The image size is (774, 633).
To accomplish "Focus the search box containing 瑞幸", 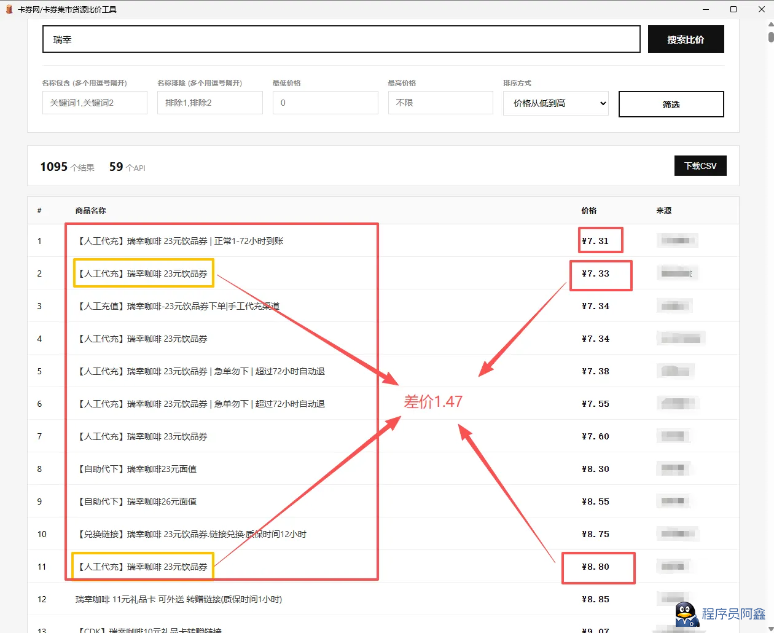I will pyautogui.click(x=341, y=39).
